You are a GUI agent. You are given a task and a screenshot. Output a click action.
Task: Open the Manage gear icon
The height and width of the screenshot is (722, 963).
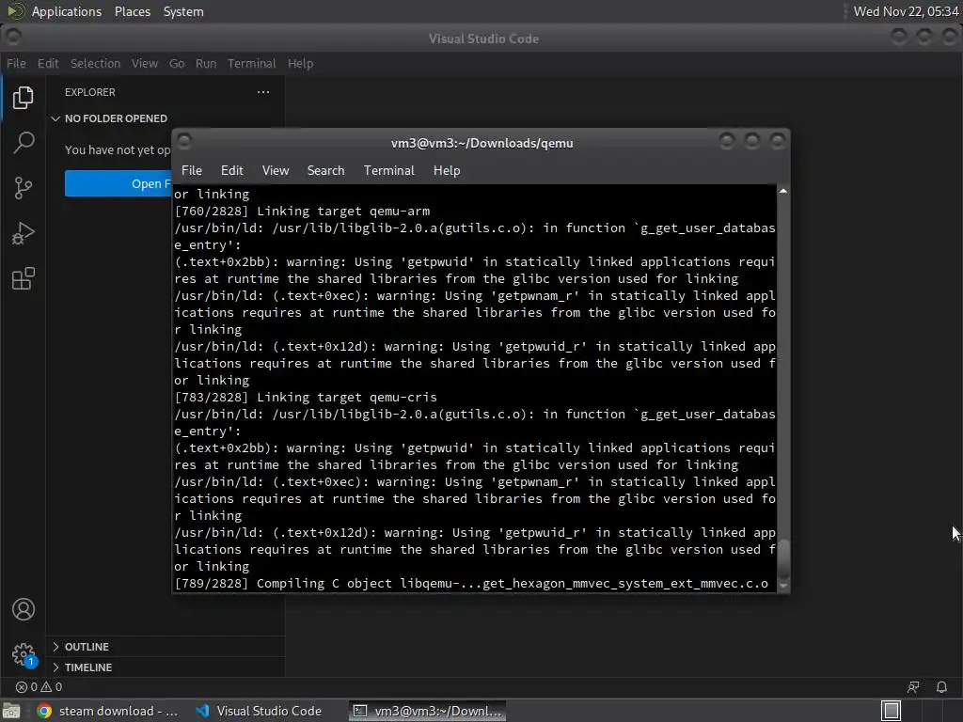(x=24, y=654)
